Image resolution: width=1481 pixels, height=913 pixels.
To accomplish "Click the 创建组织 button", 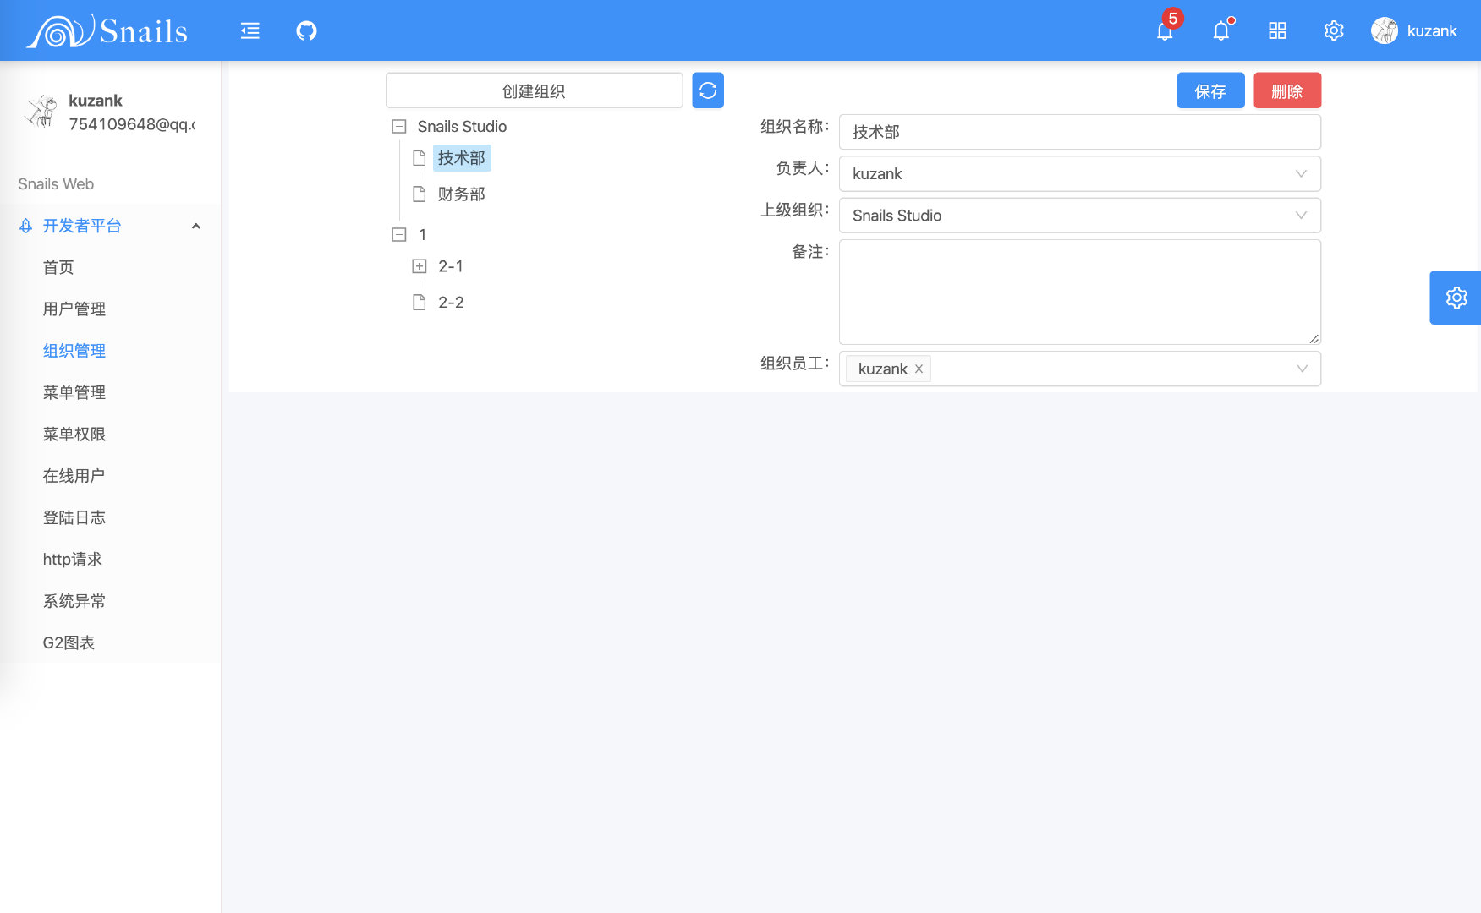I will [534, 90].
